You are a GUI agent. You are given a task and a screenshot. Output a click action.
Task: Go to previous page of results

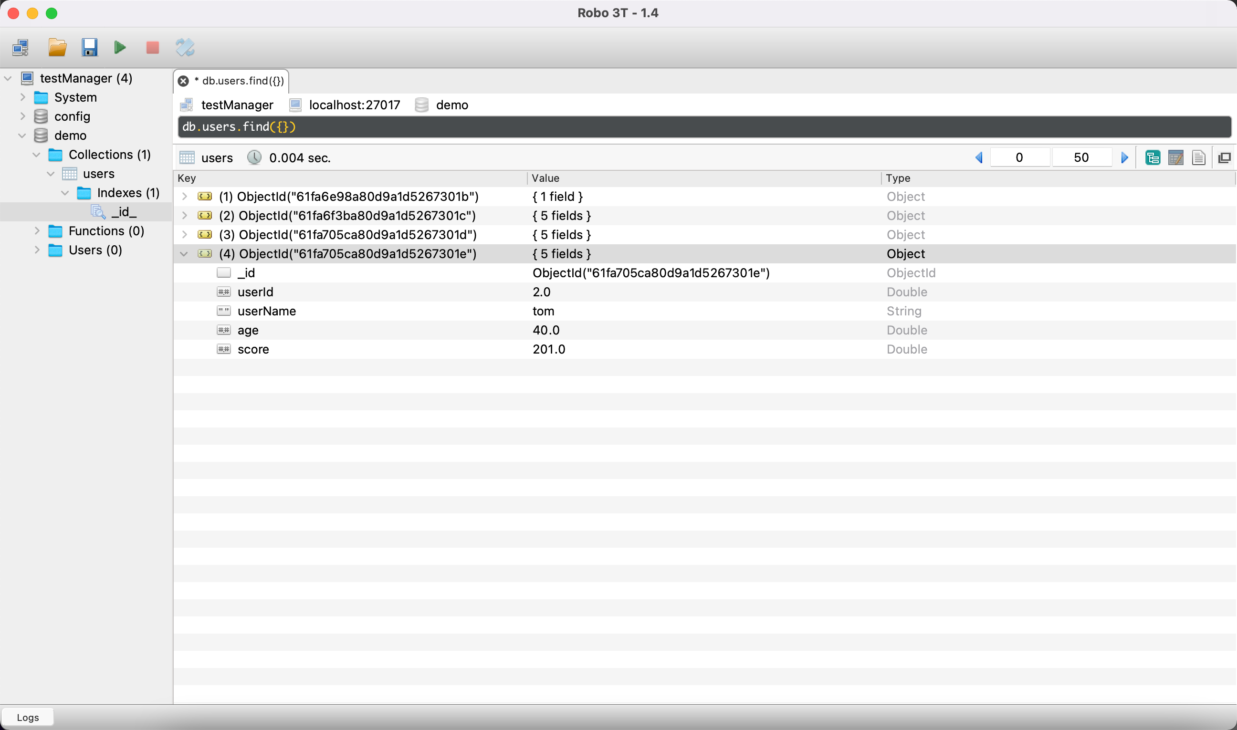(979, 158)
